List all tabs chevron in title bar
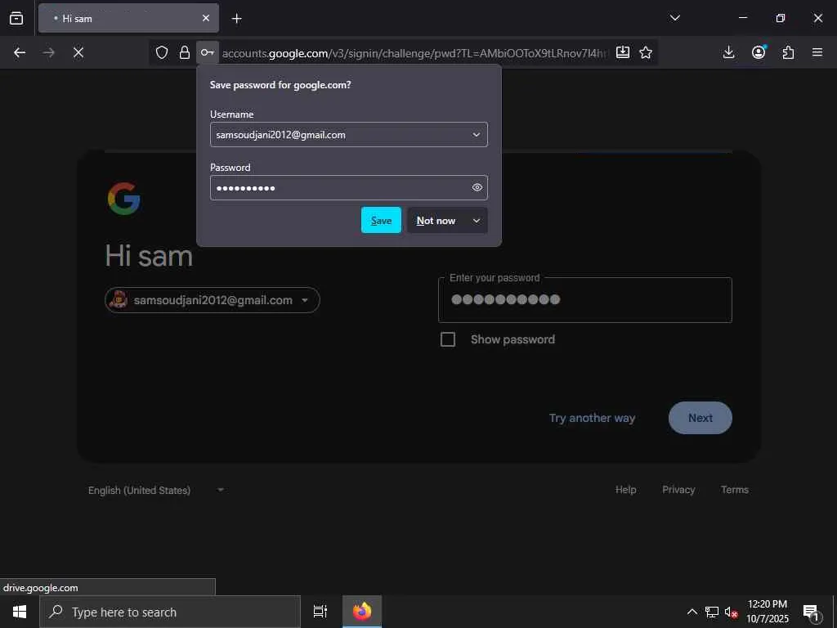Viewport: 837px width, 628px height. coord(674,18)
